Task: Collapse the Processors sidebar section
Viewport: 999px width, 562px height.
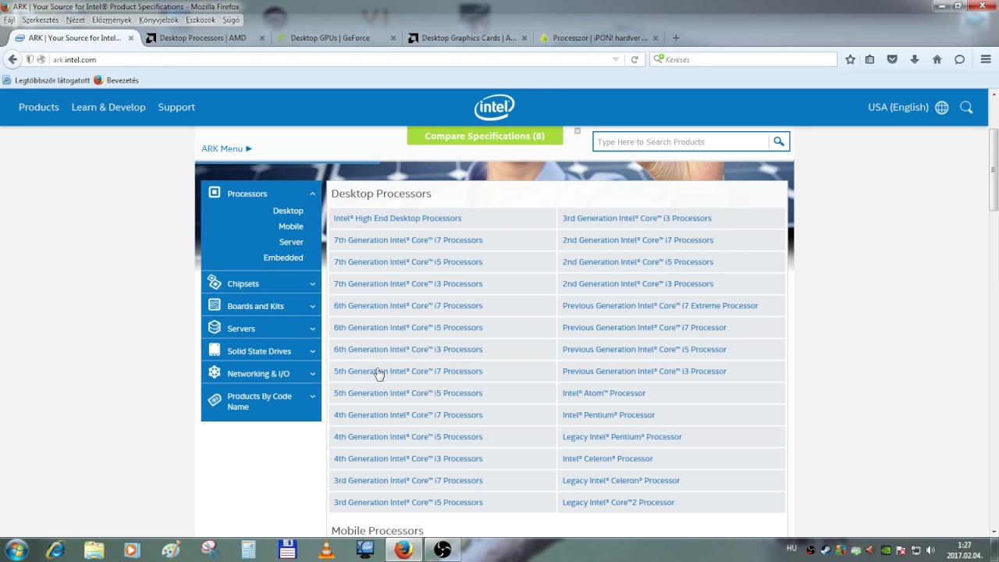Action: (312, 194)
